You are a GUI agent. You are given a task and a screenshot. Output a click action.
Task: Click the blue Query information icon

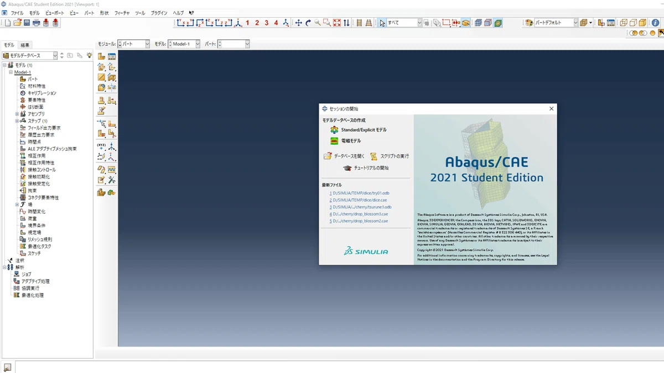pos(655,23)
